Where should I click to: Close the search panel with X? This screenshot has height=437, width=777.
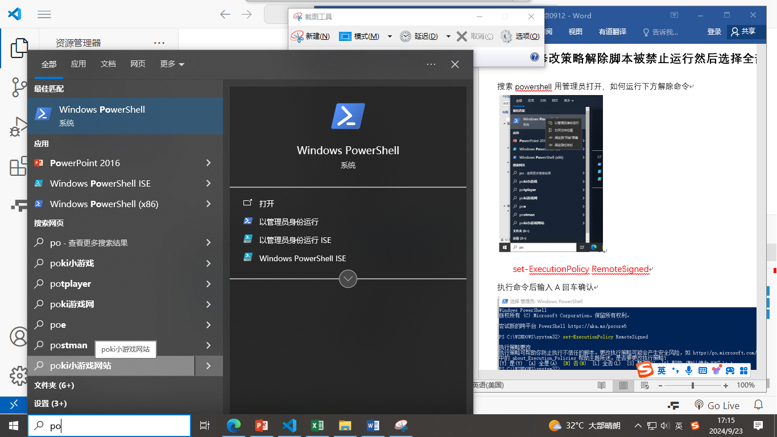coord(455,64)
